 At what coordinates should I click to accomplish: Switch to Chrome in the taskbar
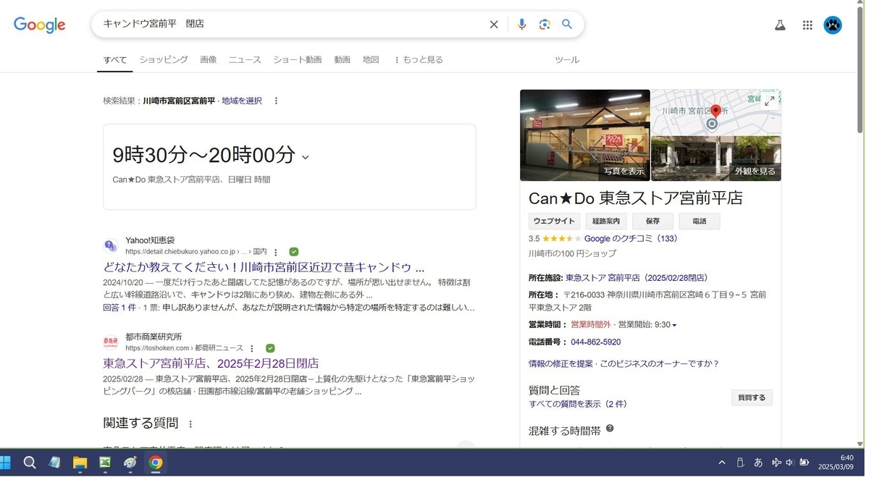tap(155, 463)
